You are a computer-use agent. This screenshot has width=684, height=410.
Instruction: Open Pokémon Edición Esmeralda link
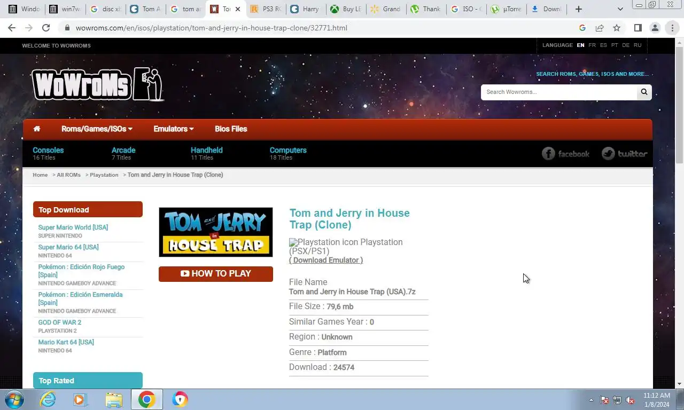point(80,298)
